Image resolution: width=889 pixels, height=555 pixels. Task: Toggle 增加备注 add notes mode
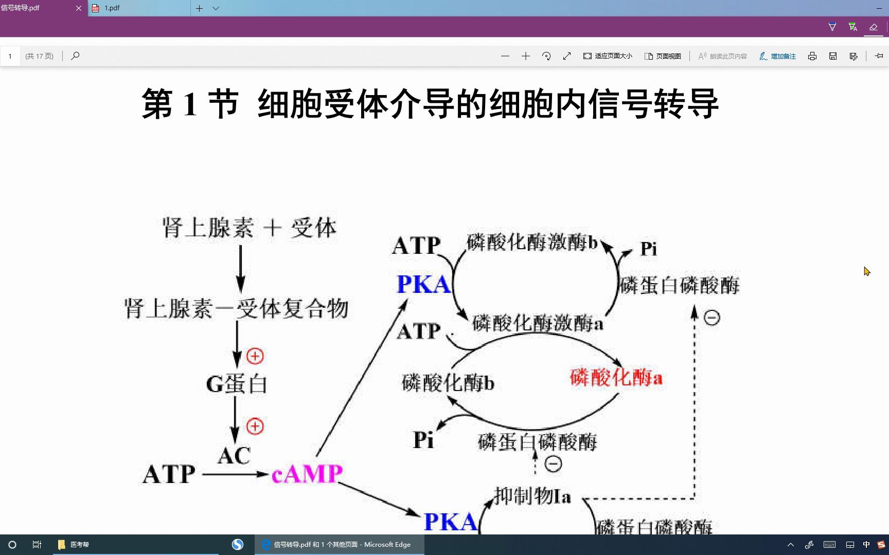point(777,56)
